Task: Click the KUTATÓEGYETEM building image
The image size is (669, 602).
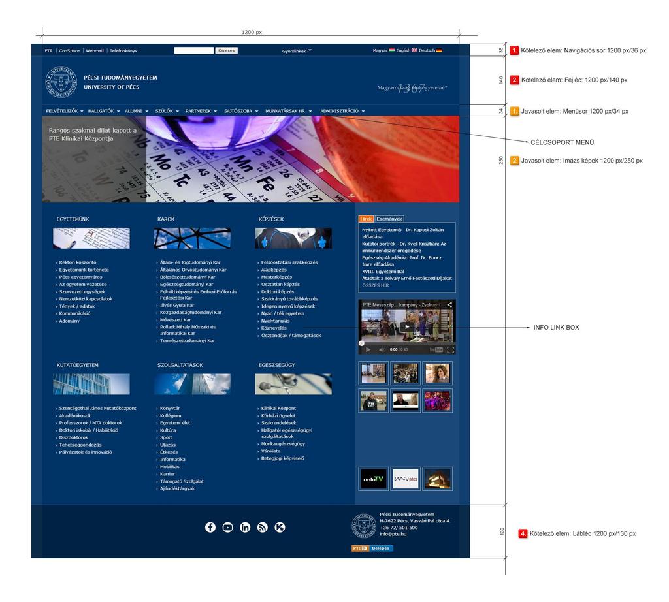Action: click(91, 384)
